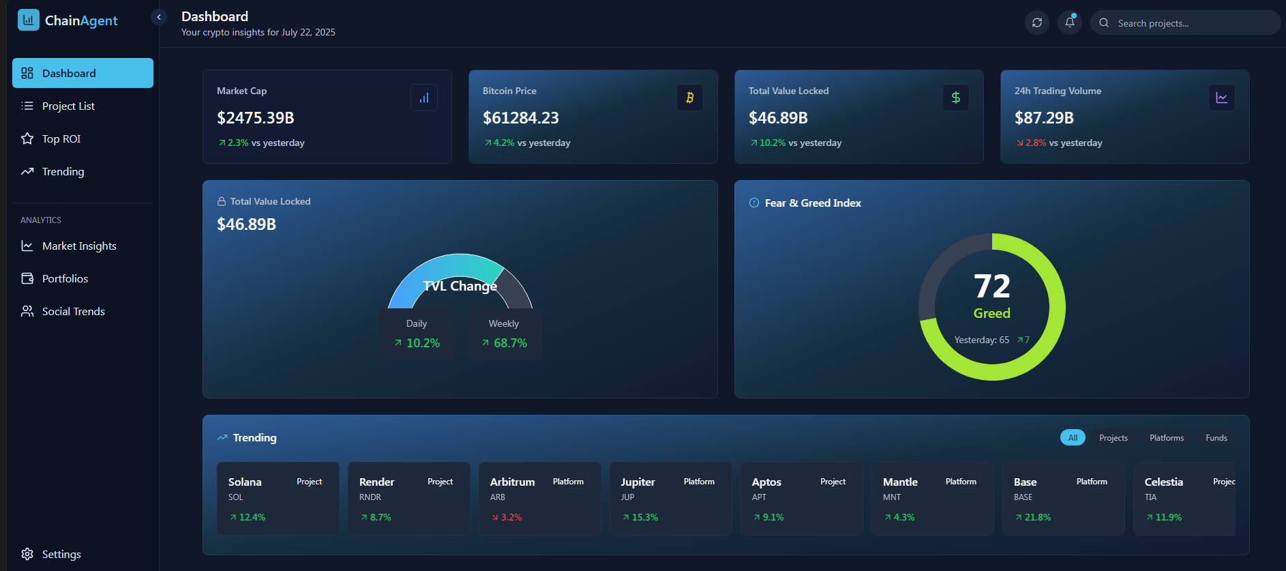
Task: Click the Bitcoin symbol icon
Action: click(689, 98)
